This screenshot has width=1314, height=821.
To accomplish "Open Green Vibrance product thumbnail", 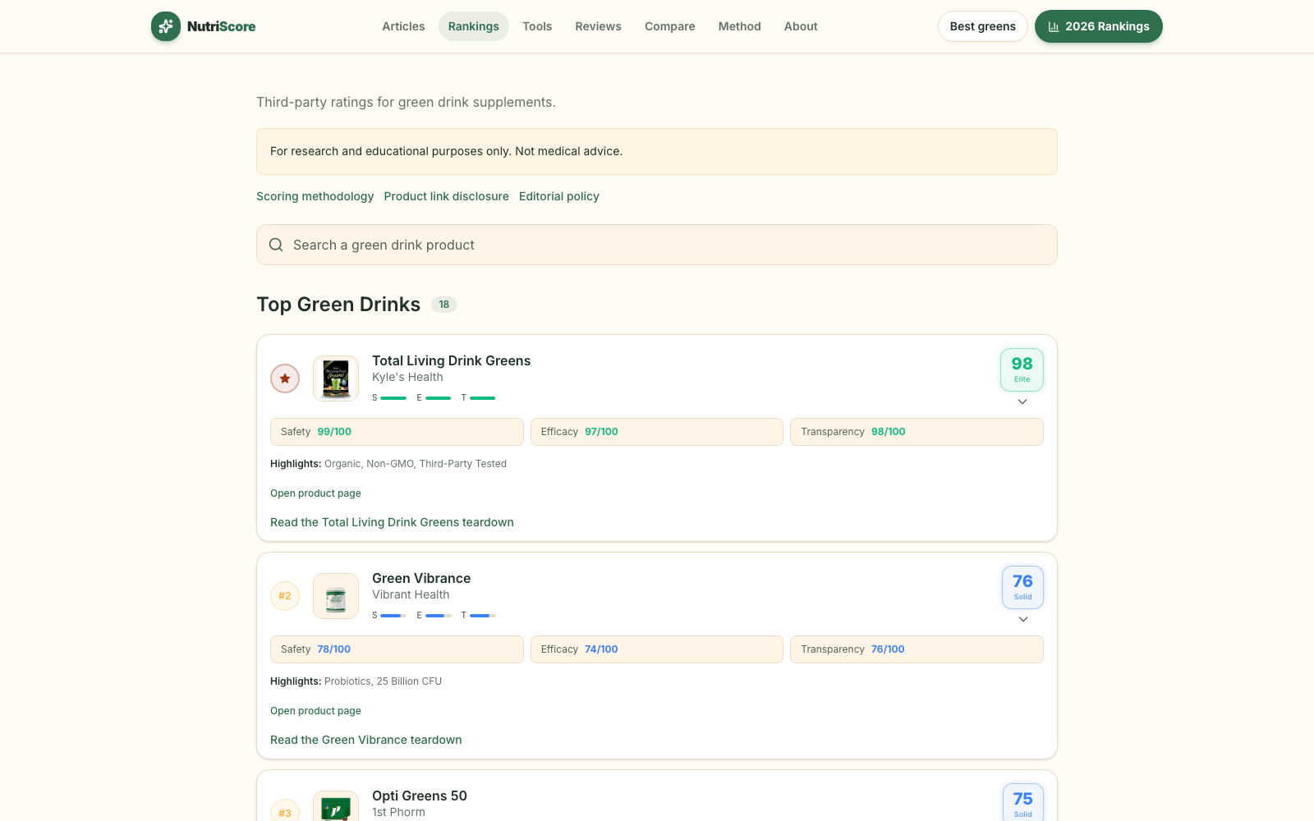I will point(336,596).
